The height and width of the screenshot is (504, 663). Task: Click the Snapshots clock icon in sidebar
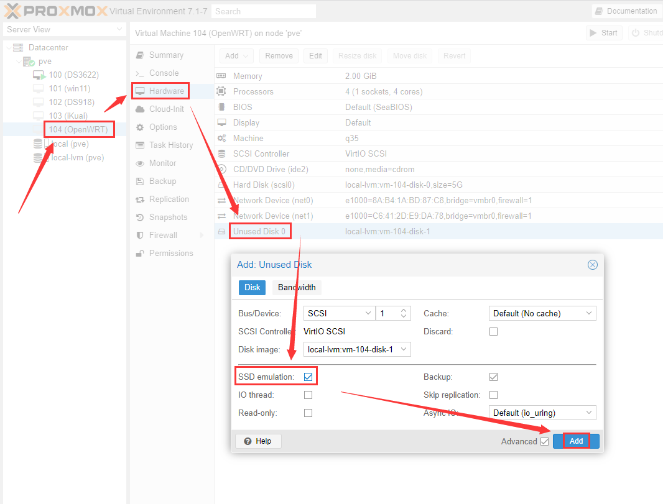click(x=140, y=218)
